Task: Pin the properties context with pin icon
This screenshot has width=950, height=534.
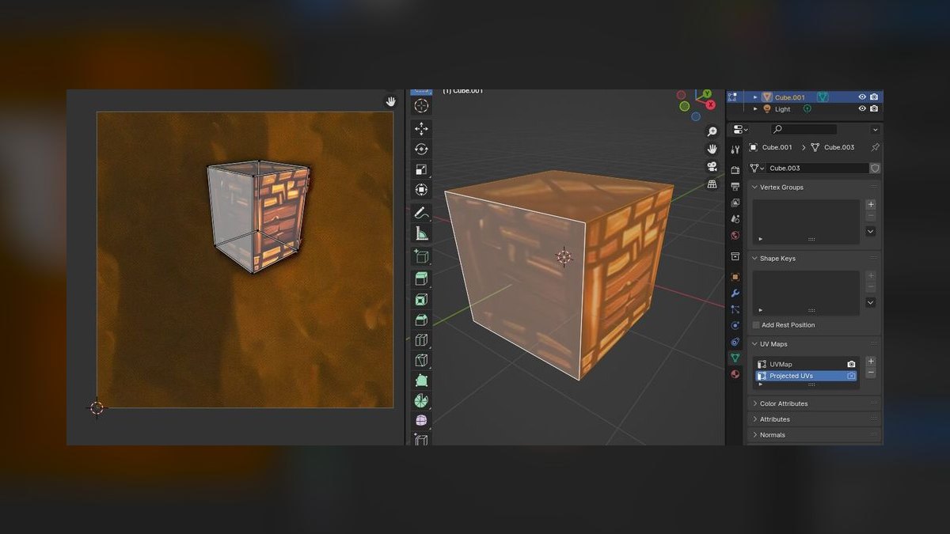Action: click(x=875, y=147)
